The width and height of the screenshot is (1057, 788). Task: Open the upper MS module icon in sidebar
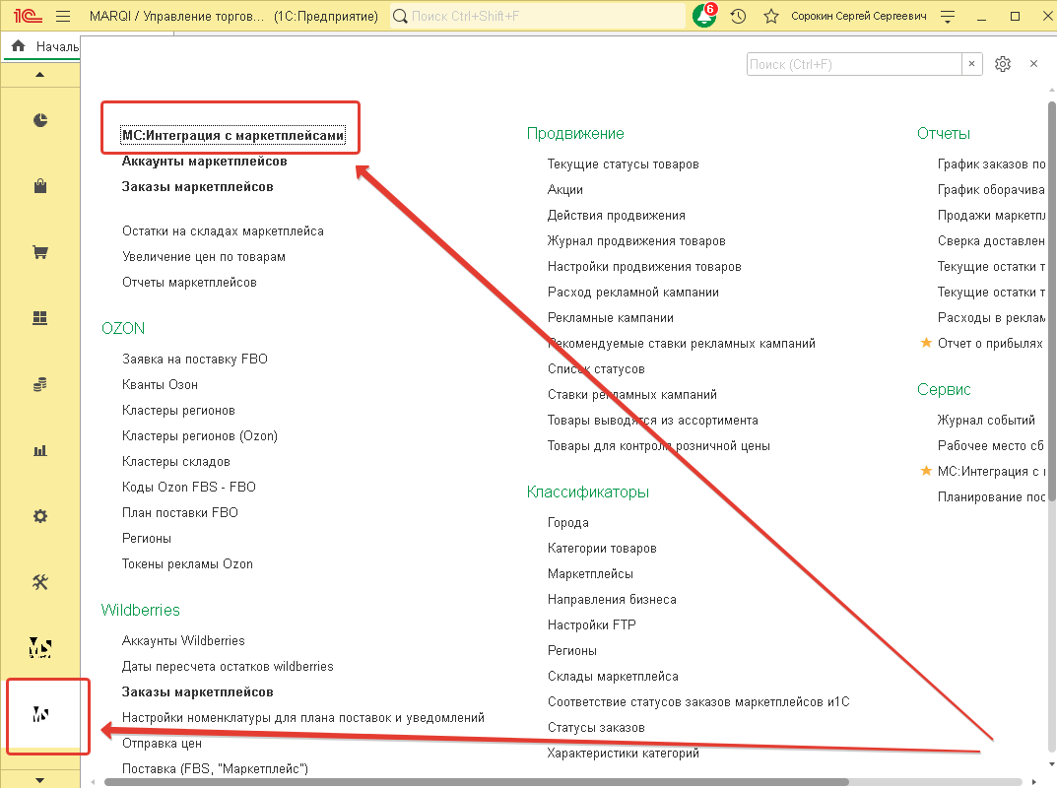(40, 648)
